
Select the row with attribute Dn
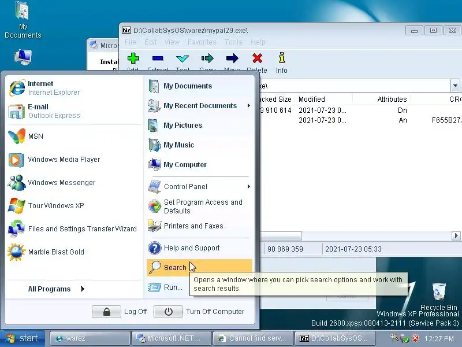(x=360, y=110)
